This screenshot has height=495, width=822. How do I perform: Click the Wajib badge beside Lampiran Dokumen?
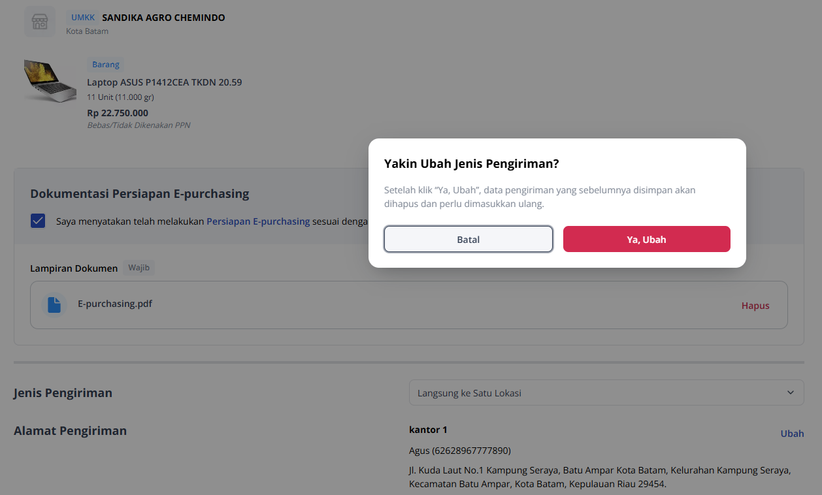coord(139,268)
